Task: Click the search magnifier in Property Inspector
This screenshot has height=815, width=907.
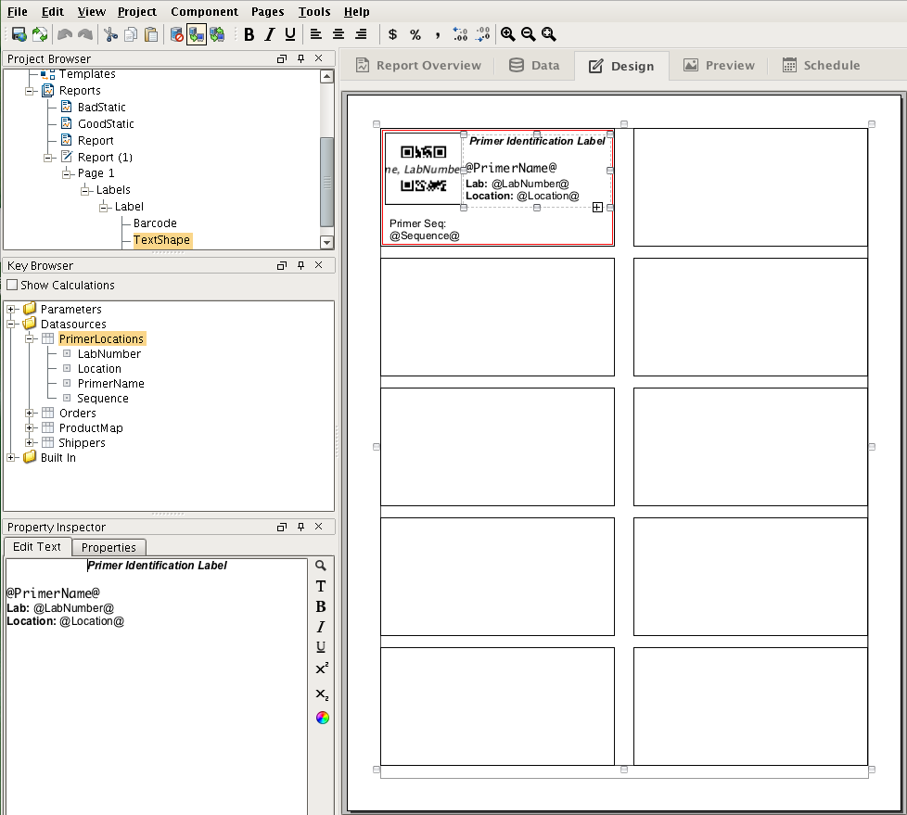Action: [x=321, y=566]
